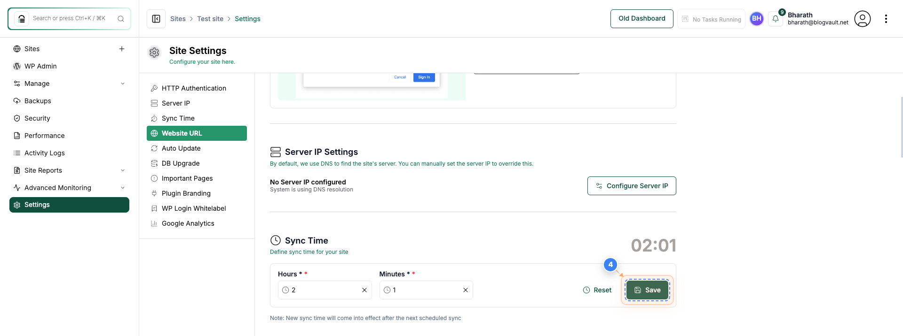Click the Server IP Settings heading icon
This screenshot has height=336, width=903.
tap(276, 152)
